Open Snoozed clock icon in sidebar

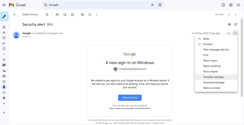click(4, 38)
